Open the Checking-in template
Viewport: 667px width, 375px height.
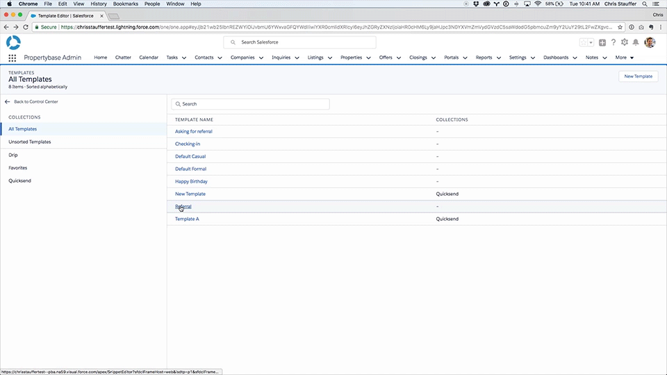(188, 144)
